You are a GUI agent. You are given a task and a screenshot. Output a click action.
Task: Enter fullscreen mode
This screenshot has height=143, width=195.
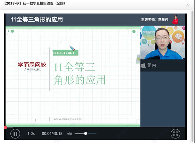coord(175,134)
